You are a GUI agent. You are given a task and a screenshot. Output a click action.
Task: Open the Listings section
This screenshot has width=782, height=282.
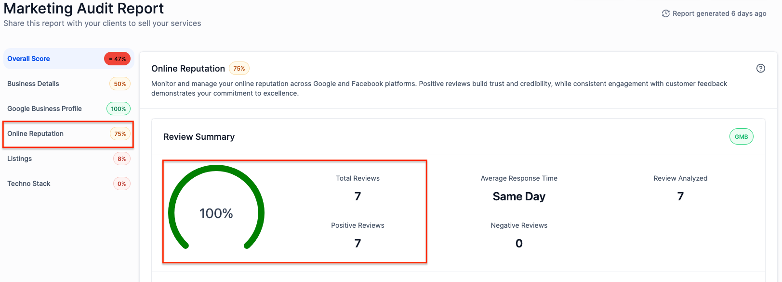pyautogui.click(x=20, y=159)
